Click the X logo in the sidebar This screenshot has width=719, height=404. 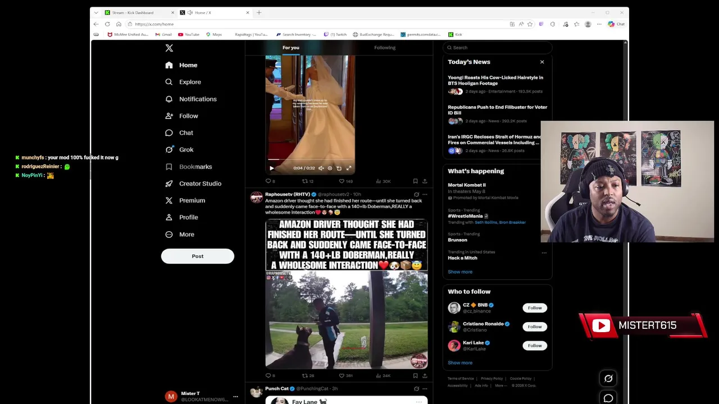click(169, 48)
